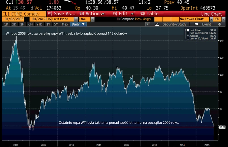This screenshot has width=228, height=147.
Task: Click the Table button
Action: [x=149, y=14]
